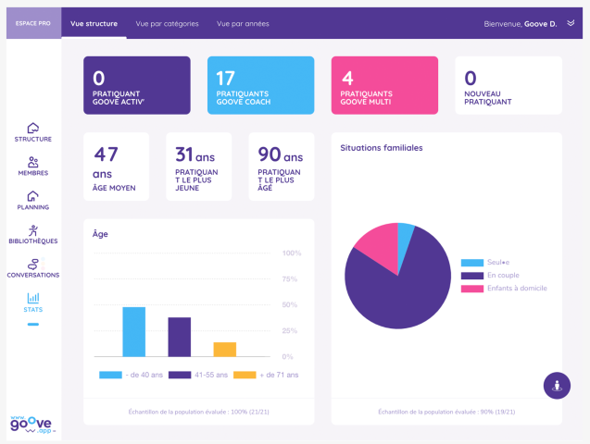
Task: Click the STATS sidebar label
Action: point(33,310)
